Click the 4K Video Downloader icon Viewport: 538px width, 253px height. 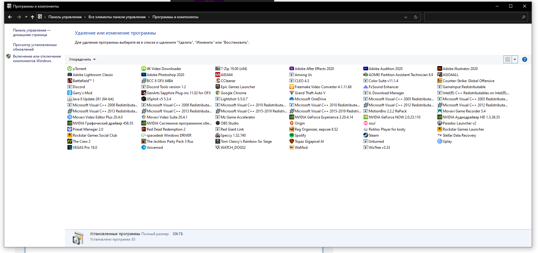[144, 69]
